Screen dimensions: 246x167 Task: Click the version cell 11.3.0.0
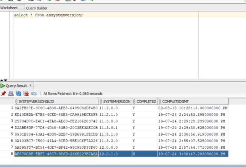[x=115, y=121]
